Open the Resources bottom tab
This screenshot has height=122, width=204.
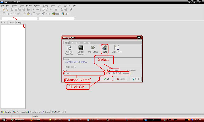click(x=19, y=112)
